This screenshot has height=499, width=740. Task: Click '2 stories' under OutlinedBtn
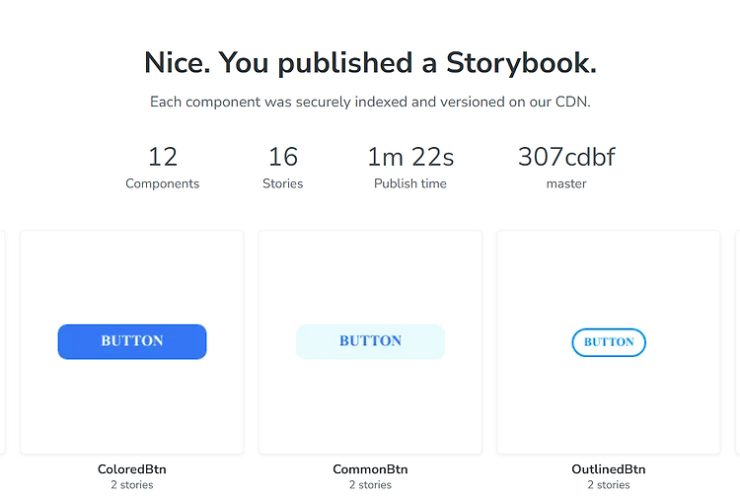pyautogui.click(x=609, y=485)
